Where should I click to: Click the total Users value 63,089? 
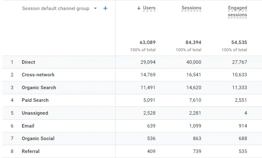click(148, 42)
